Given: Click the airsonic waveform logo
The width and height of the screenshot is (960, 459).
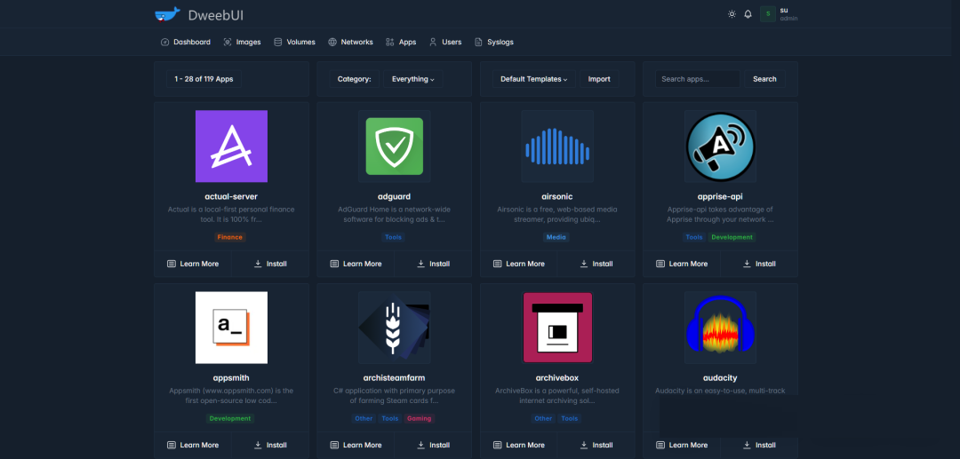Looking at the screenshot, I should point(557,146).
